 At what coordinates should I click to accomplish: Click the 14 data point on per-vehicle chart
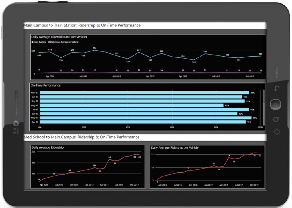(x=228, y=157)
